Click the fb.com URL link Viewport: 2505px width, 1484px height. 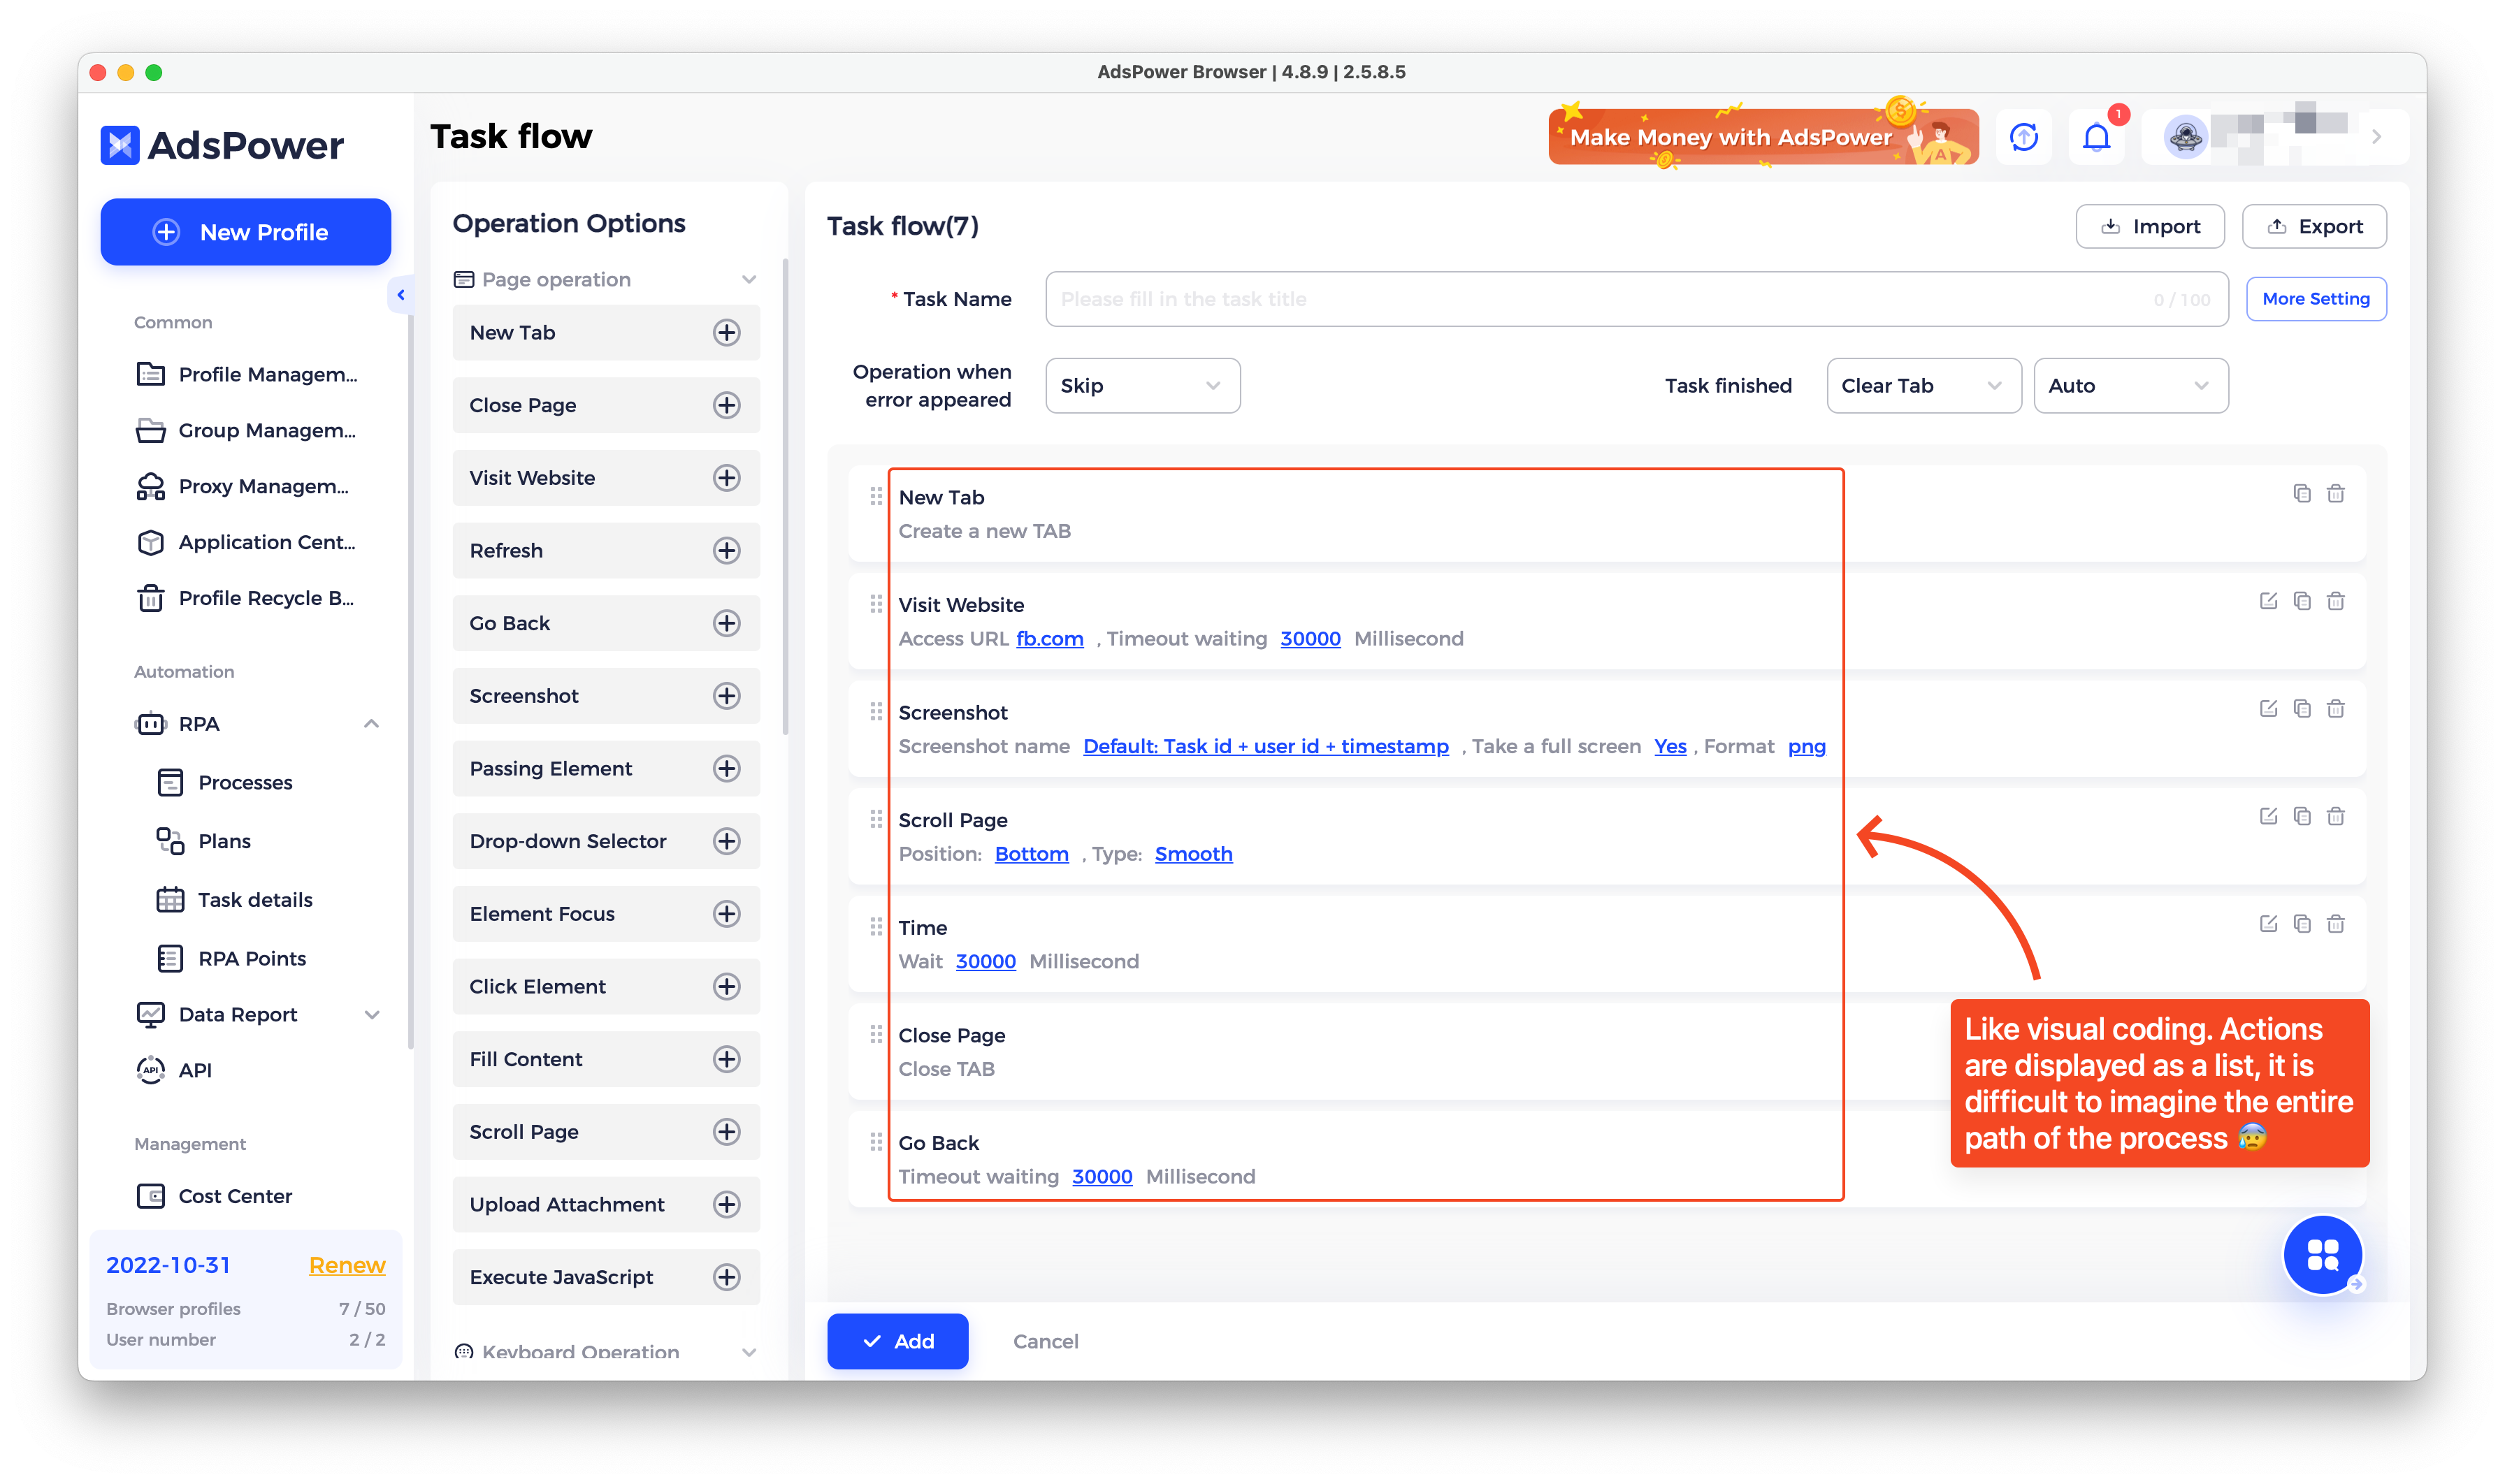[1049, 639]
